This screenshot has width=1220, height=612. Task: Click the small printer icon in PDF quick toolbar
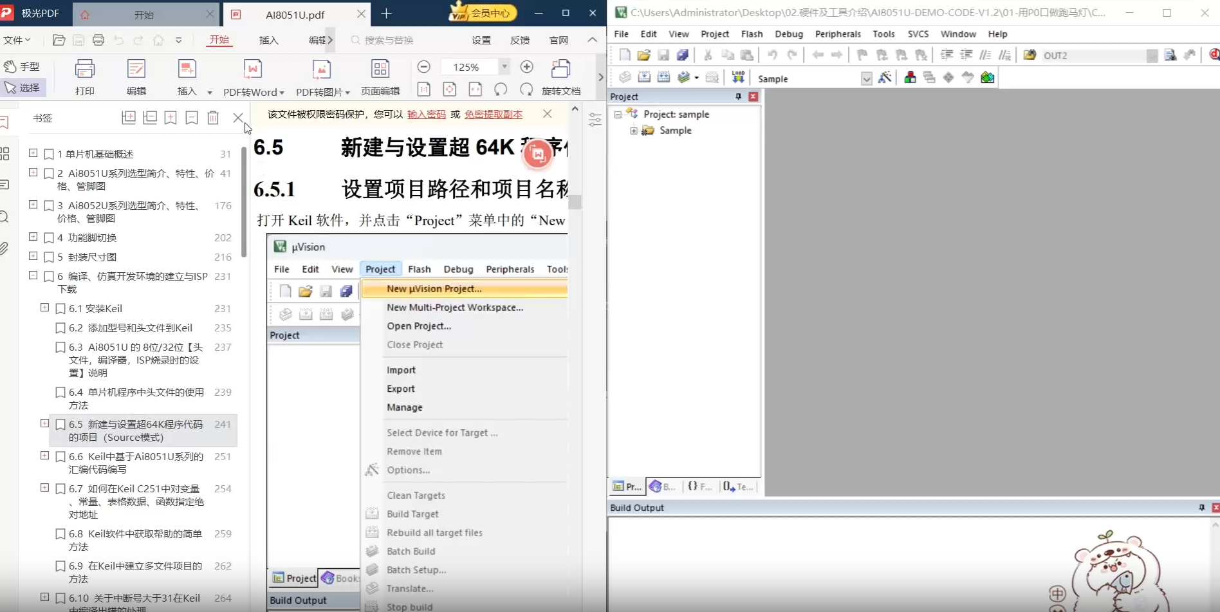[x=98, y=40]
